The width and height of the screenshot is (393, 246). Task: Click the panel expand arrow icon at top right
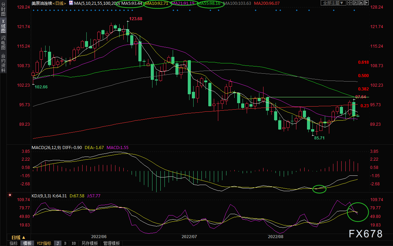tap(366, 3)
